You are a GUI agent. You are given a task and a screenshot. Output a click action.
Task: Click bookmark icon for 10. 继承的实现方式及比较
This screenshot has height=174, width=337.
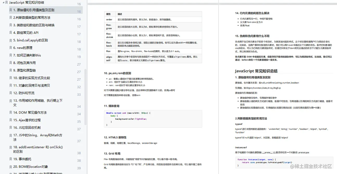click(x=11, y=78)
